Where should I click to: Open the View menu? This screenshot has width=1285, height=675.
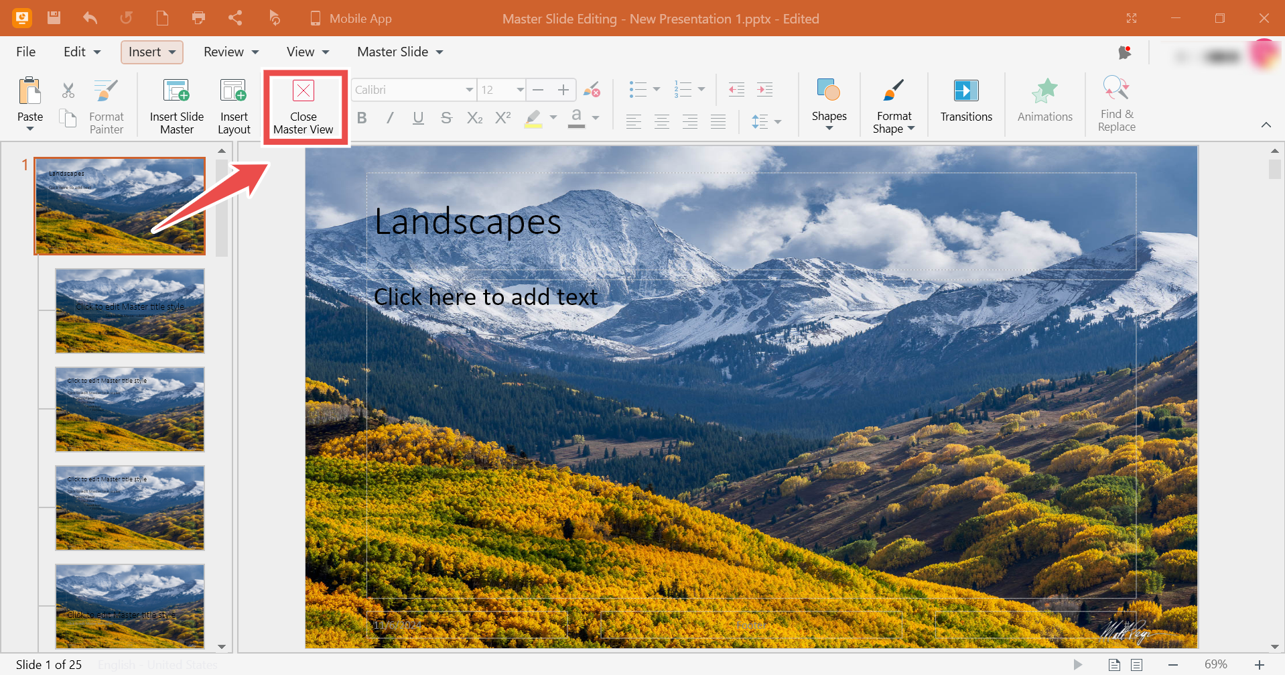click(308, 52)
